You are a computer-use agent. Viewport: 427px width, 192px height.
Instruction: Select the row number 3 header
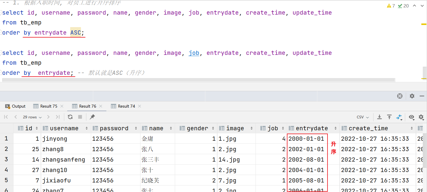click(7, 160)
